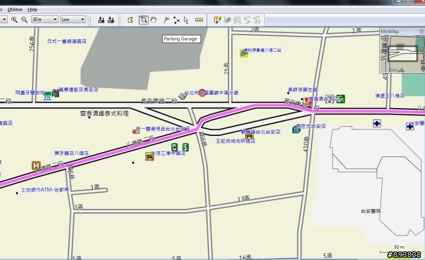Select the Distance/Bearing ruler tool
The height and width of the screenshot is (260, 425).
[x=199, y=20]
